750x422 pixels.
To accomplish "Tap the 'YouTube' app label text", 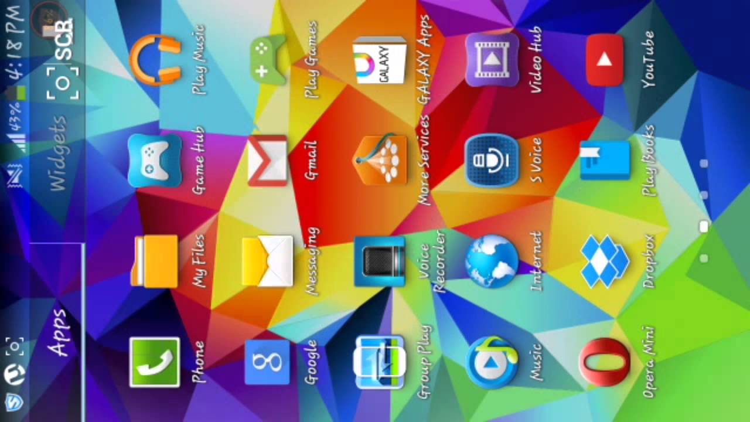I will pos(649,60).
